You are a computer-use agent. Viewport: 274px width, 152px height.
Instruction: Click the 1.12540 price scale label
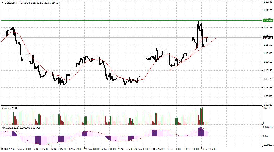point(268,2)
